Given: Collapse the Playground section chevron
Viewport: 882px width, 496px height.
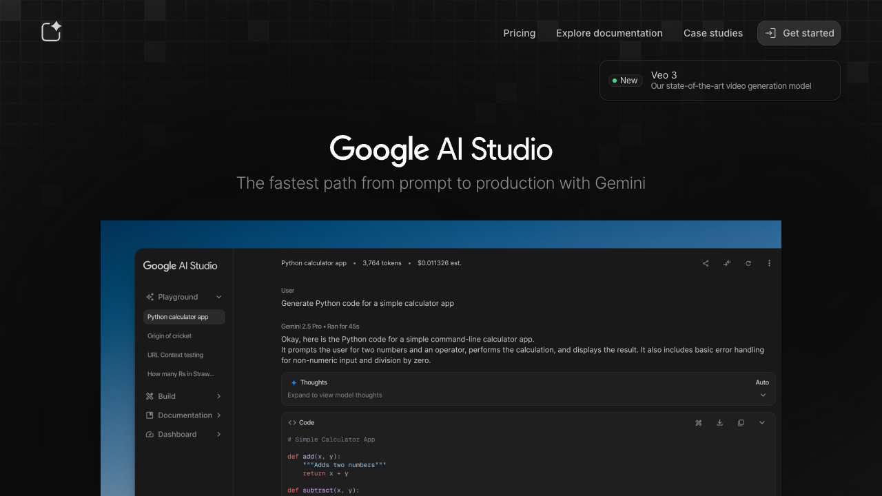Looking at the screenshot, I should pyautogui.click(x=218, y=297).
